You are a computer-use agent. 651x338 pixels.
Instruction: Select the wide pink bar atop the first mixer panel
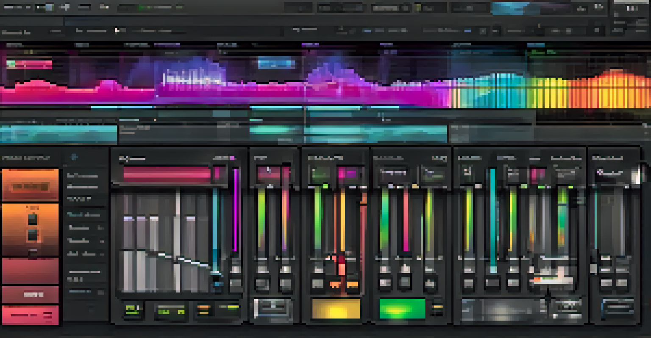tap(167, 175)
